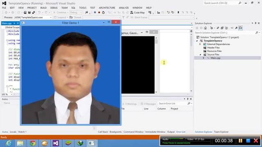Open the Immediate Window tab
Image resolution: width=262 pixels, height=147 pixels.
point(155,132)
